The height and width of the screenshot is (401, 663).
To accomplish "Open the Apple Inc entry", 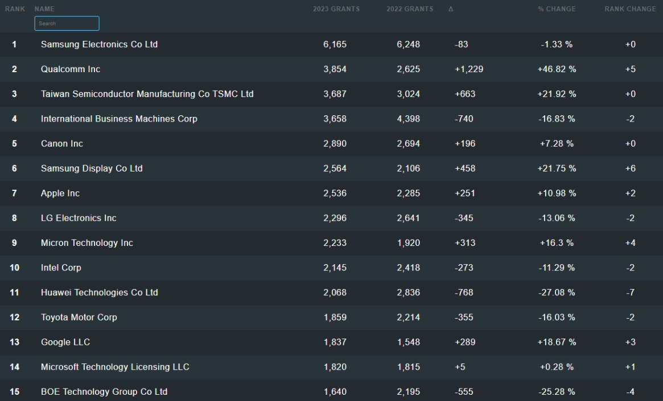I will click(x=60, y=194).
